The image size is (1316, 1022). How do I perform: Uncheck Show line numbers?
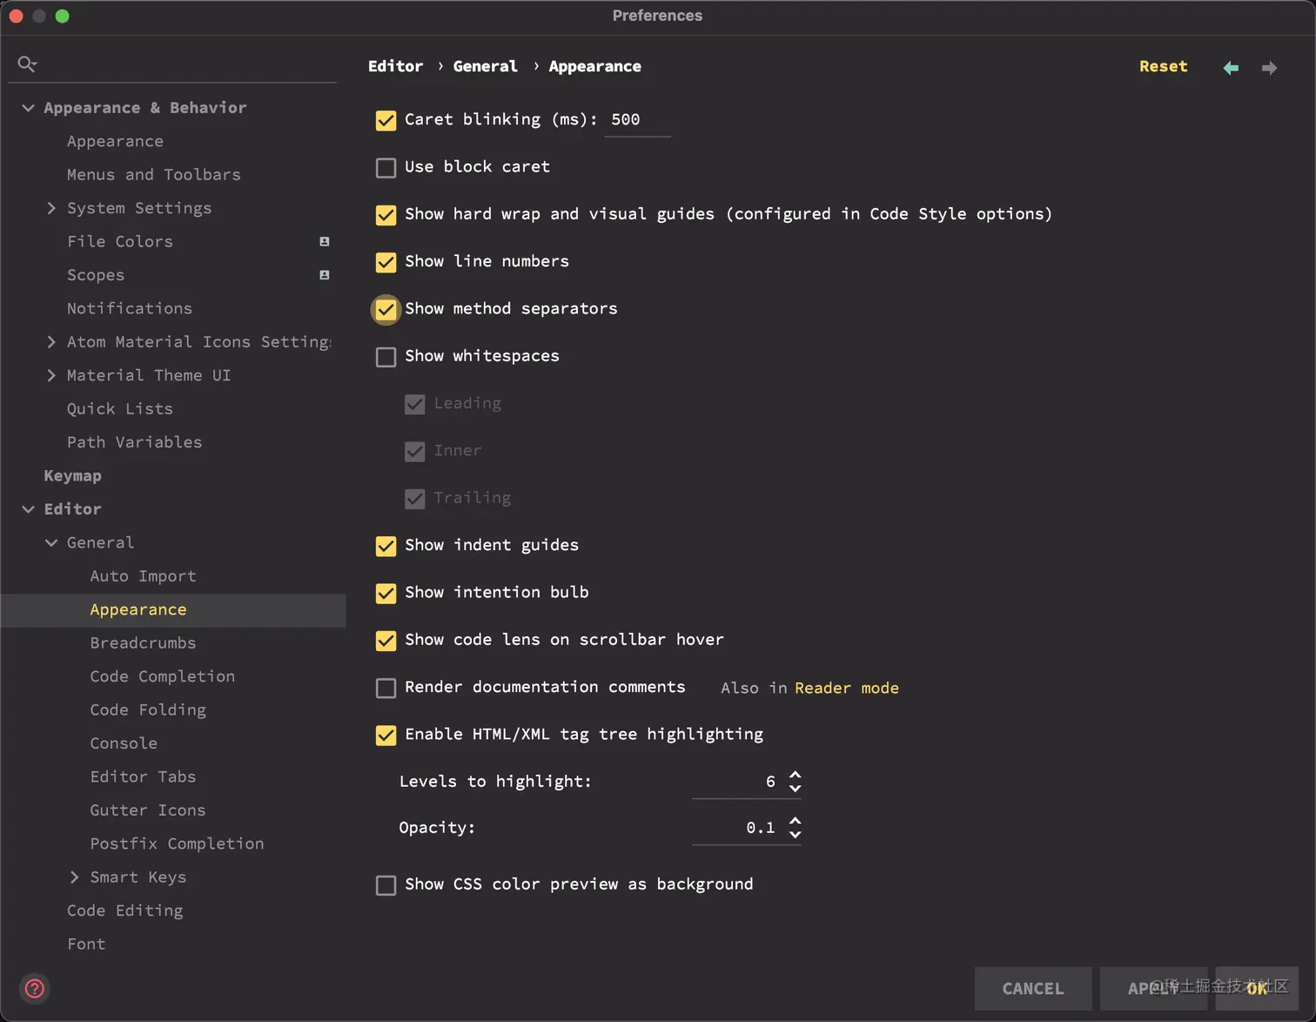pos(386,262)
